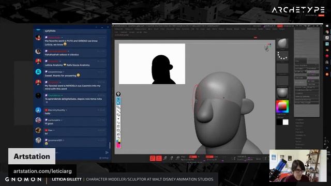The height and width of the screenshot is (186, 331).
Task: Click EternityReality's blue avatar in chat
Action: point(38,110)
